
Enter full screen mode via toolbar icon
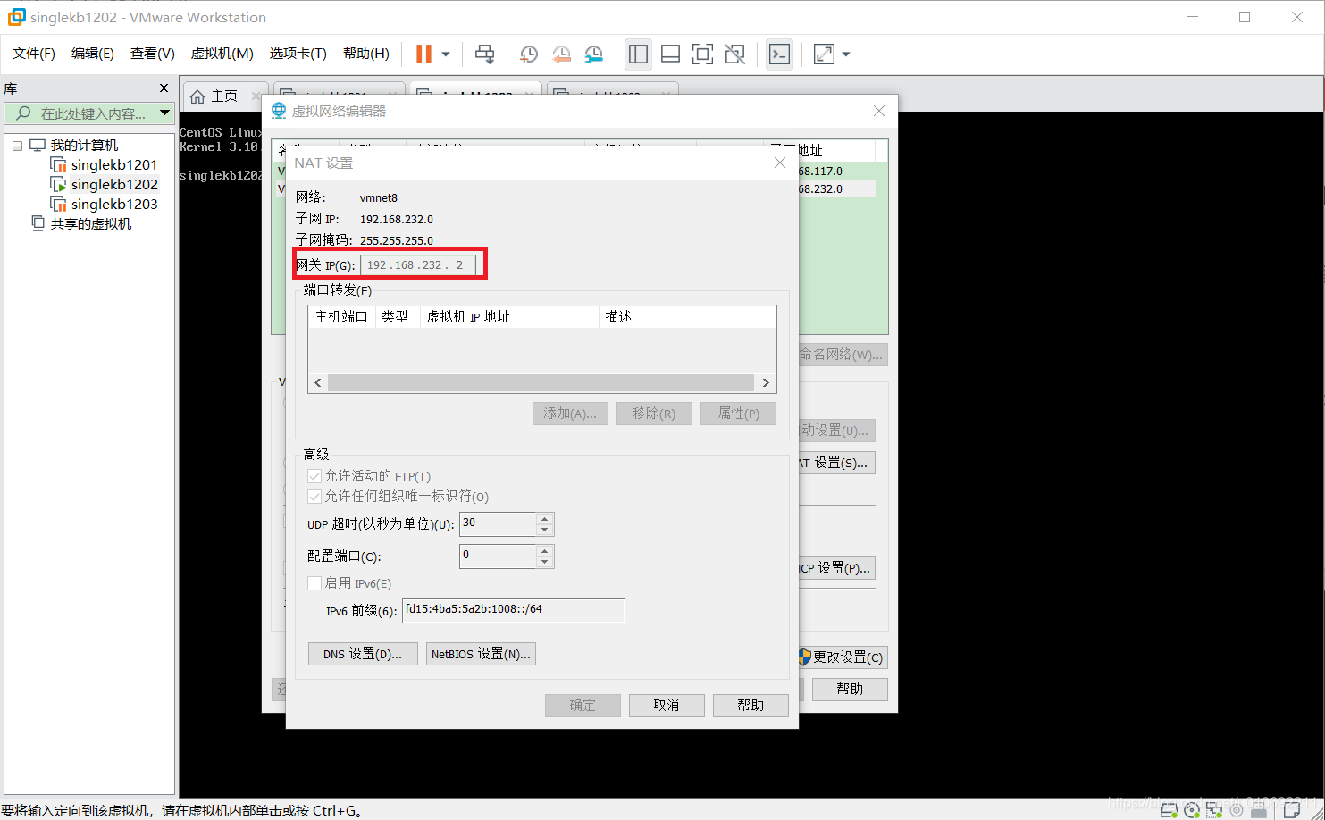tap(702, 54)
